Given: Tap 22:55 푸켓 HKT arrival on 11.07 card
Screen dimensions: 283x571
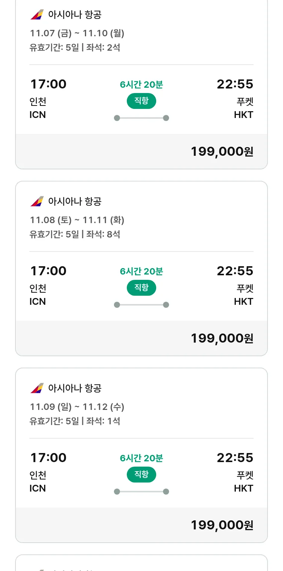Looking at the screenshot, I should (235, 99).
